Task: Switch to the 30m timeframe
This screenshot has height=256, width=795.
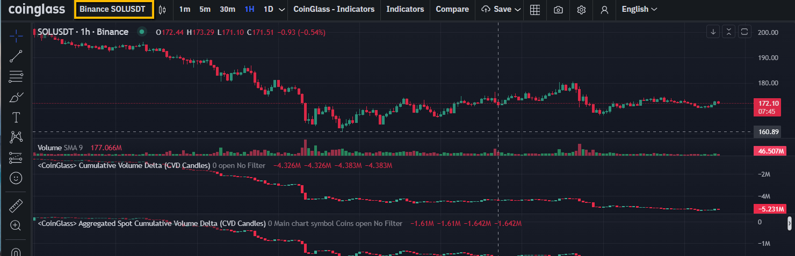Action: pyautogui.click(x=227, y=9)
